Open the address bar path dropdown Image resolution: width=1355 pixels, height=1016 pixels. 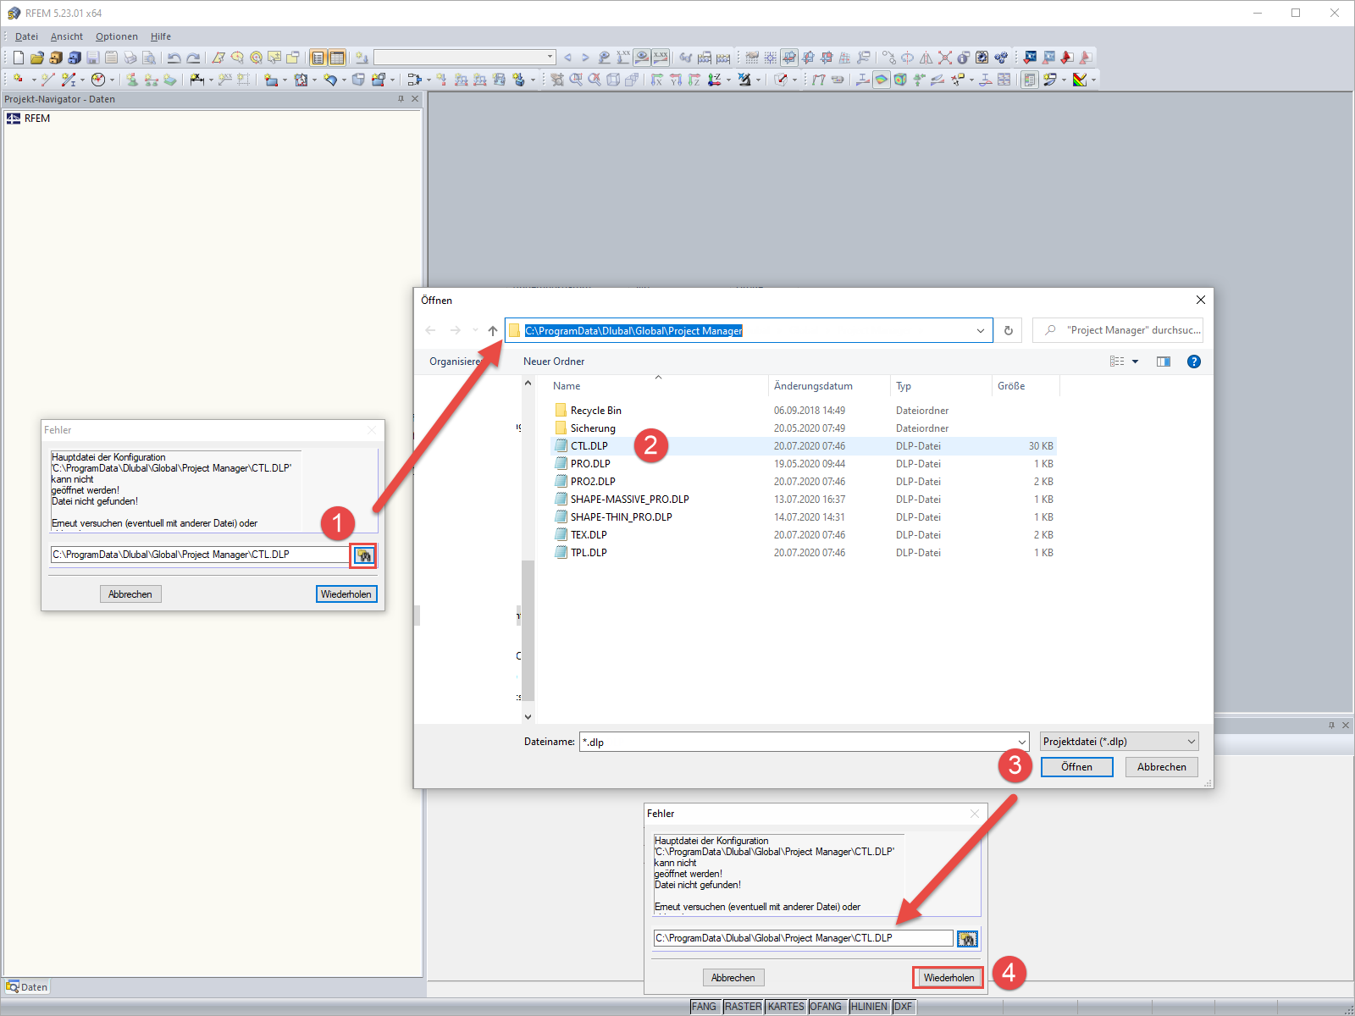(981, 330)
